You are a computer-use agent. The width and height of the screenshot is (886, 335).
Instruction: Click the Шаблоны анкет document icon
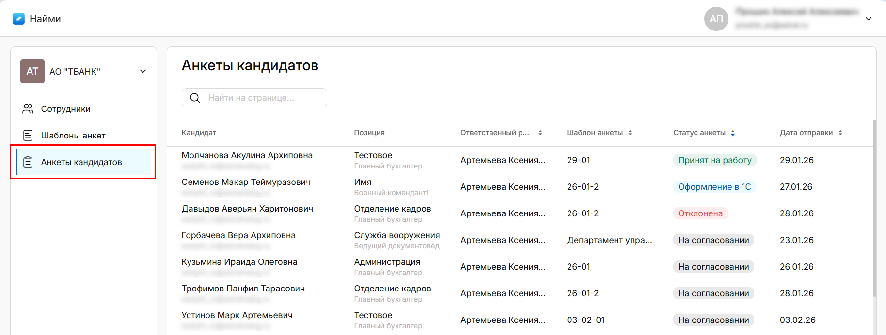28,136
